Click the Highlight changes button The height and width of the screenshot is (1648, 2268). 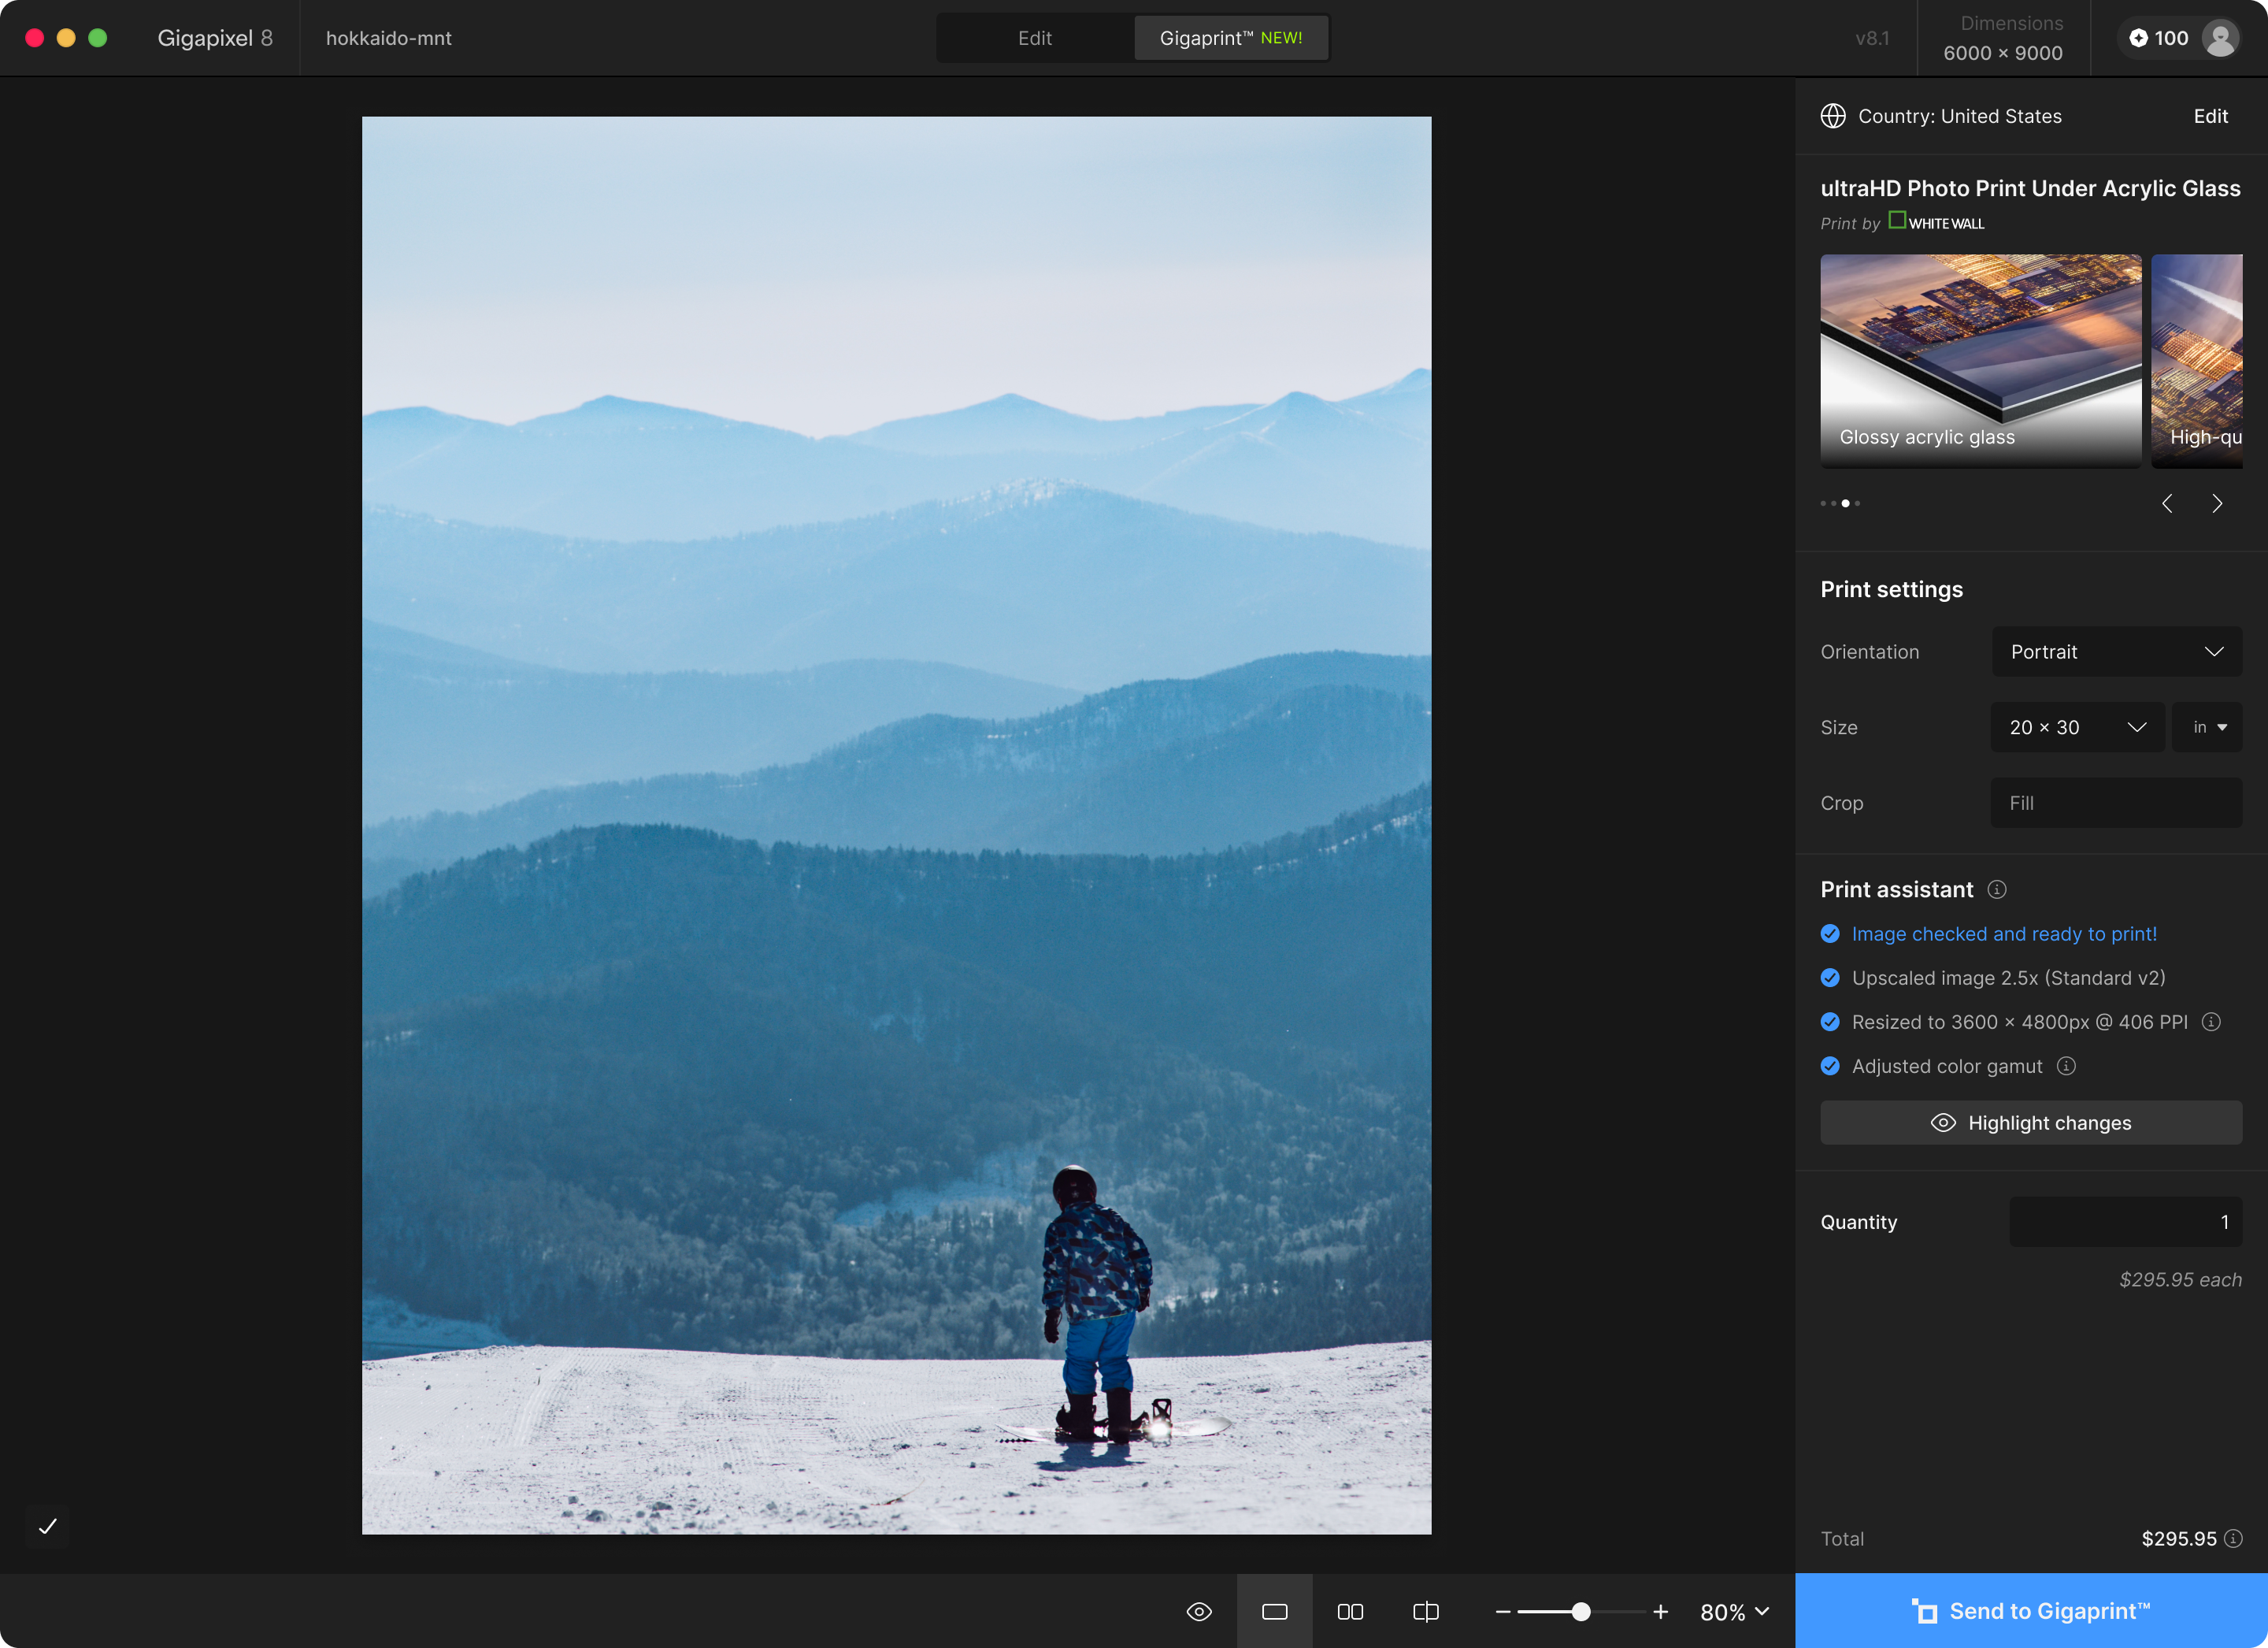point(2030,1123)
